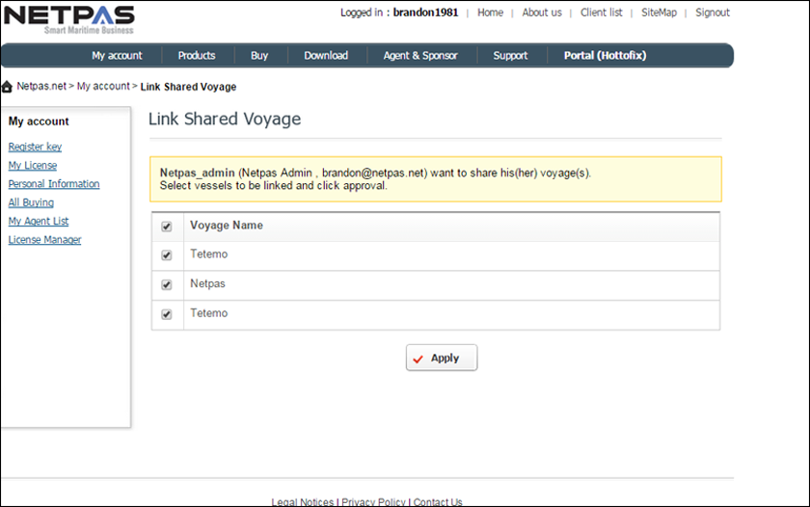Viewport: 810px width, 507px height.
Task: Open the Buy menu
Action: (x=259, y=55)
